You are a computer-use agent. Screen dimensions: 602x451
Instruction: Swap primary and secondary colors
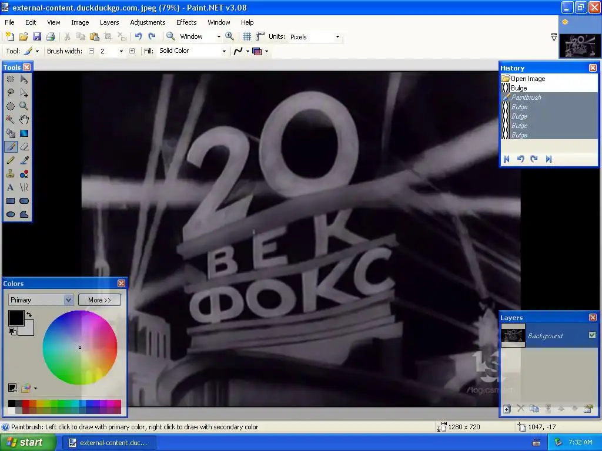point(29,315)
